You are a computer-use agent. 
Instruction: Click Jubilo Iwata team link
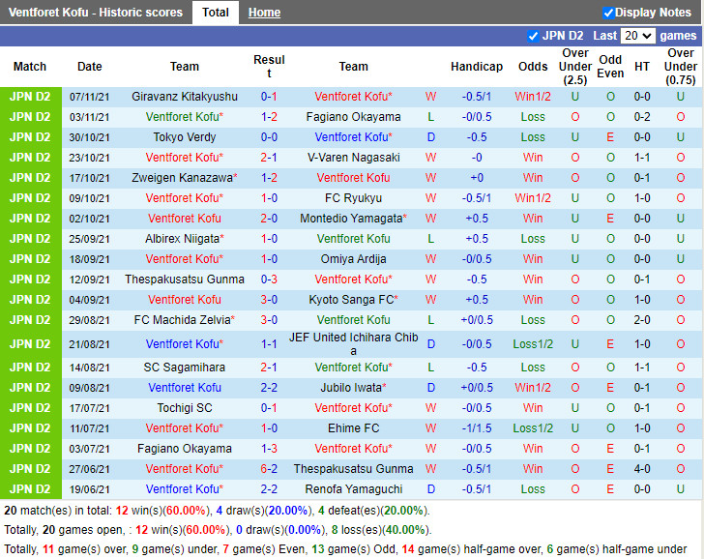point(350,388)
